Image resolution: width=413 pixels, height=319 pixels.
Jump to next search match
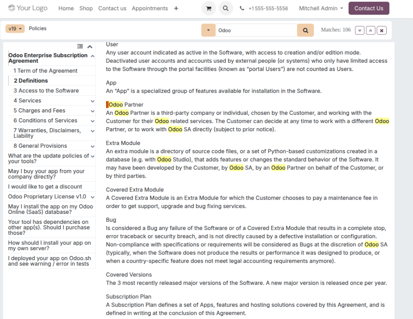360,30
